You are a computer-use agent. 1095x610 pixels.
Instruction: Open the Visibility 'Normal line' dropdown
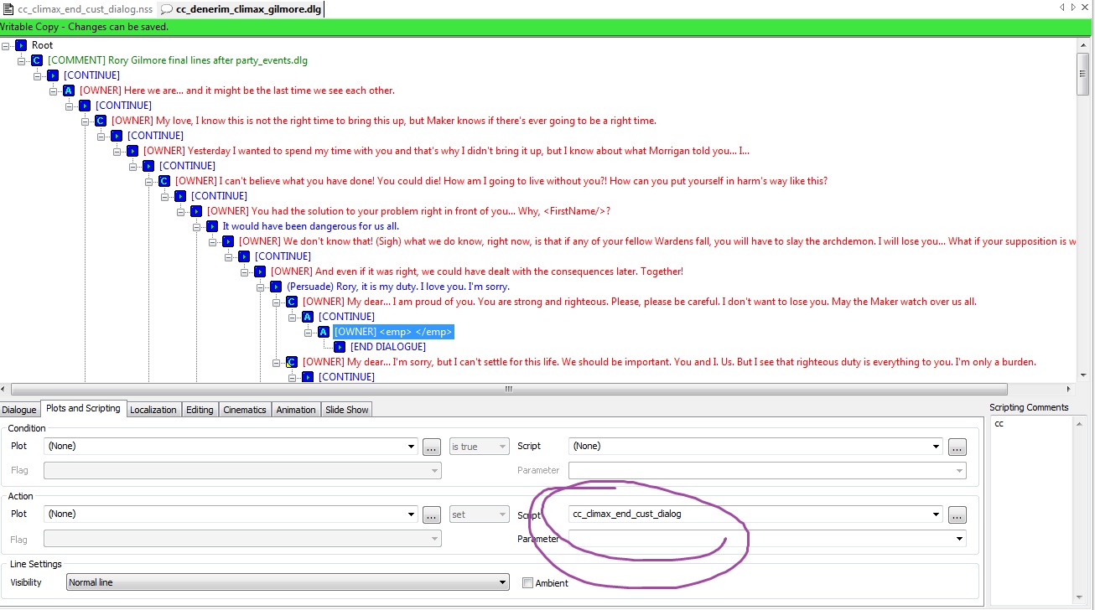[502, 582]
